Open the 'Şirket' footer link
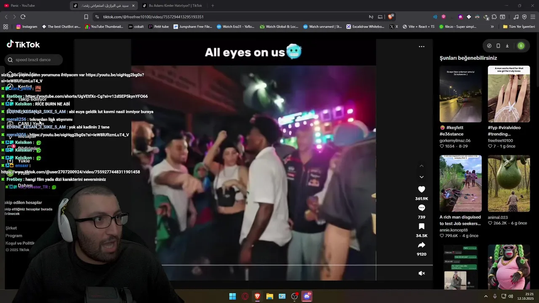This screenshot has width=539, height=303. click(11, 228)
